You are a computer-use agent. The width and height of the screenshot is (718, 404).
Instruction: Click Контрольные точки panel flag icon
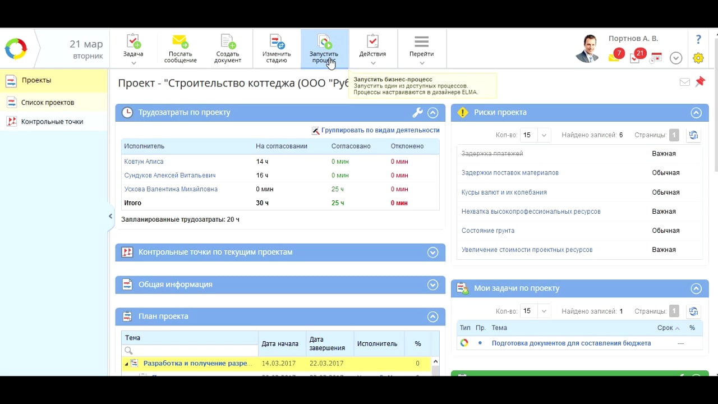[x=127, y=252]
